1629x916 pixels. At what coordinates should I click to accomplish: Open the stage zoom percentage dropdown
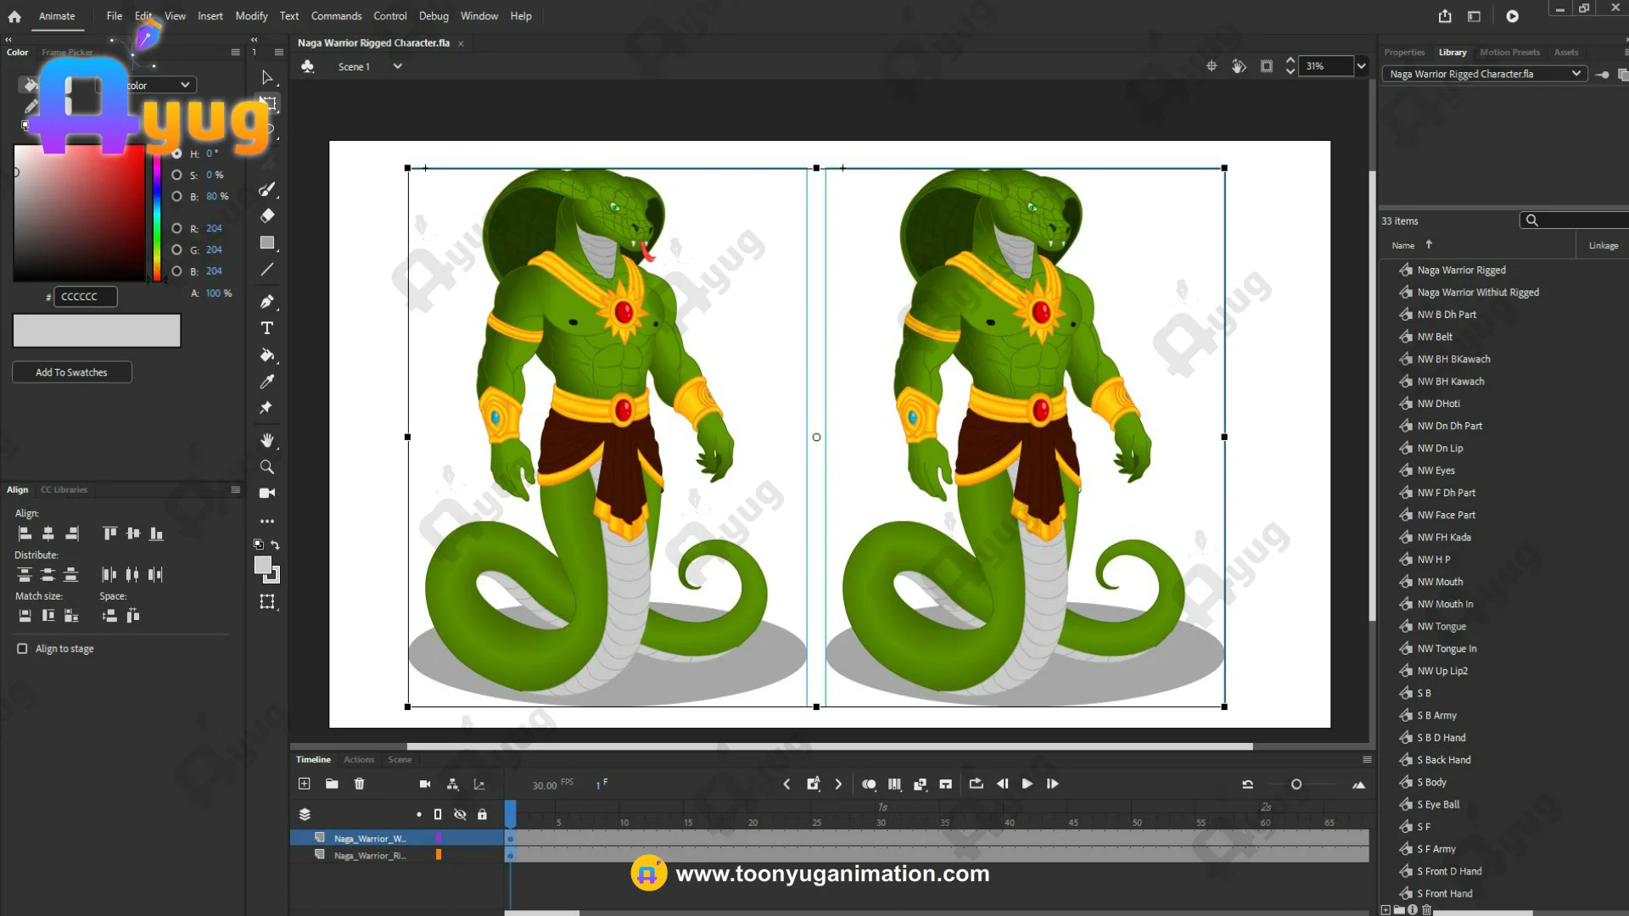(1361, 66)
